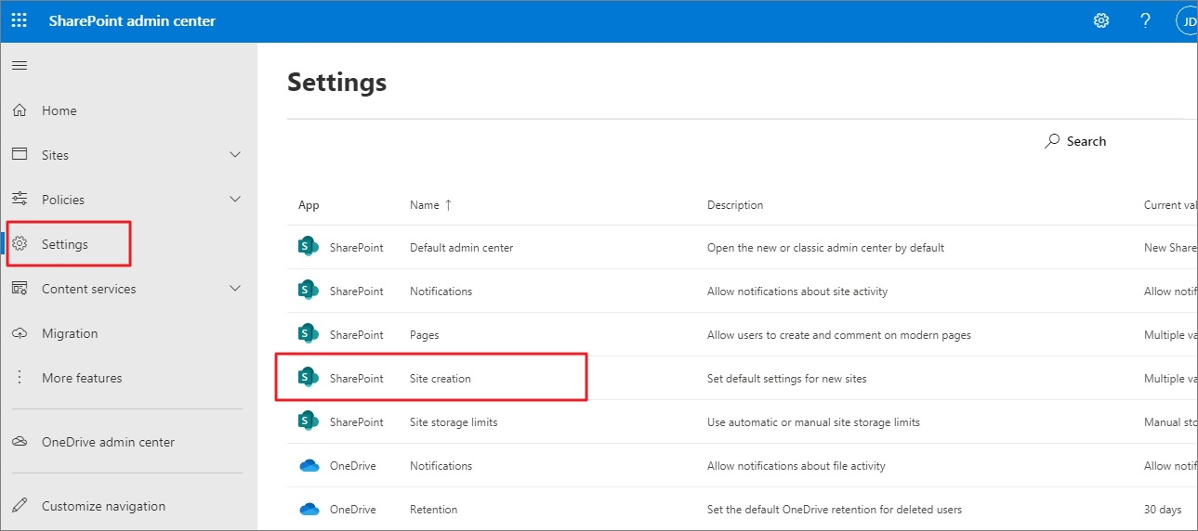
Task: Click the More features dots icon
Action: click(x=20, y=378)
